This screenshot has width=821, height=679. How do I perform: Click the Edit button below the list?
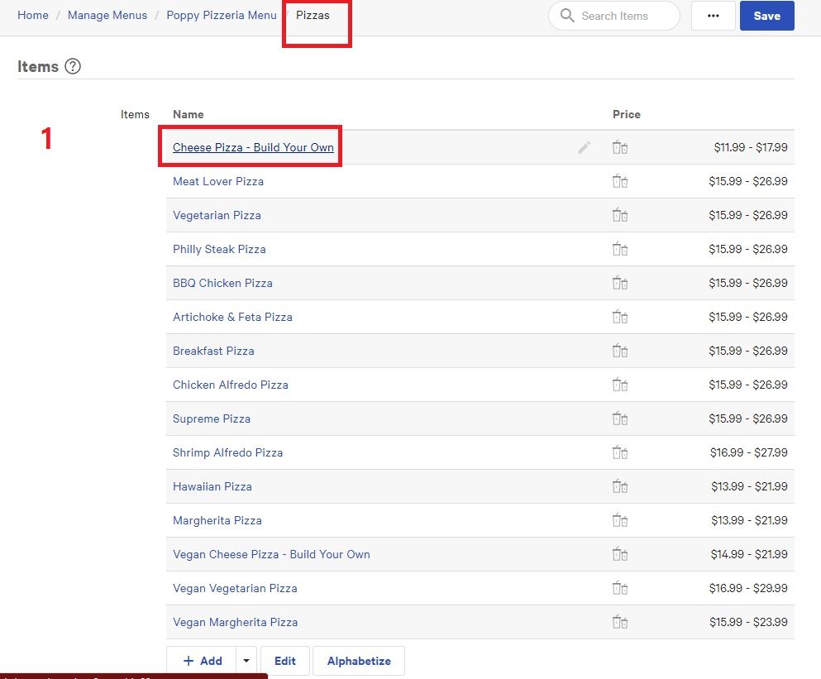click(x=285, y=662)
